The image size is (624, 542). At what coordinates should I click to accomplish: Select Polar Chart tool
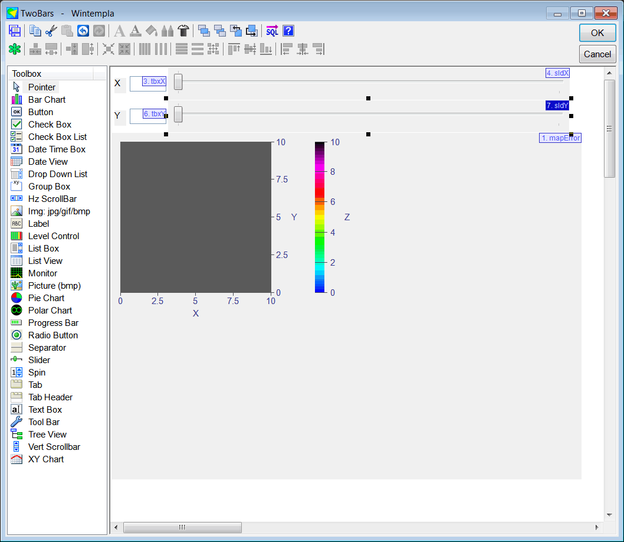click(x=50, y=310)
